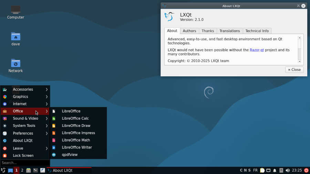
Task: Shade the About LXQt window title button
Action: click(x=298, y=6)
